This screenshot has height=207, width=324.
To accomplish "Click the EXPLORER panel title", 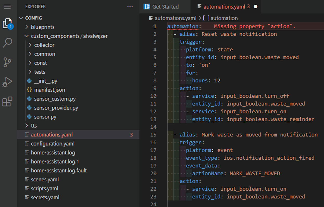I will pos(35,7).
